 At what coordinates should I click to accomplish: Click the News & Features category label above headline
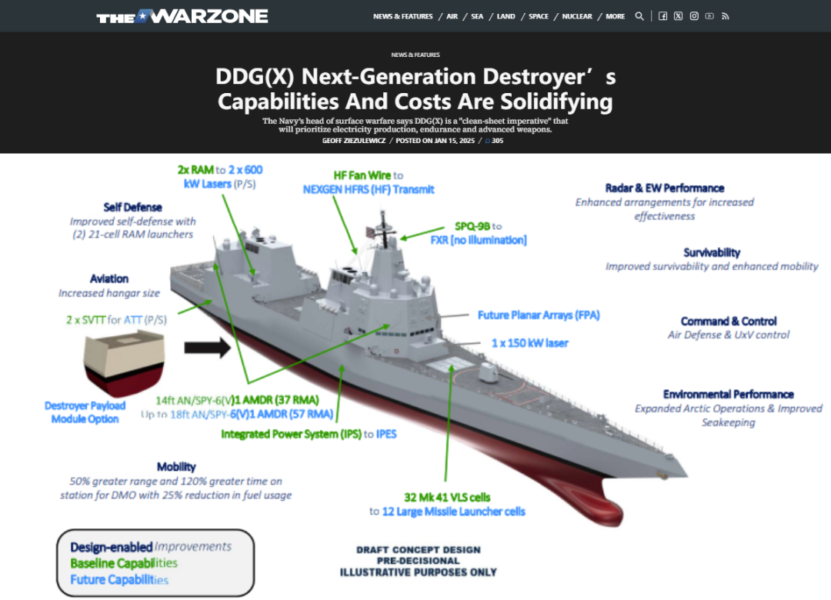pos(415,55)
